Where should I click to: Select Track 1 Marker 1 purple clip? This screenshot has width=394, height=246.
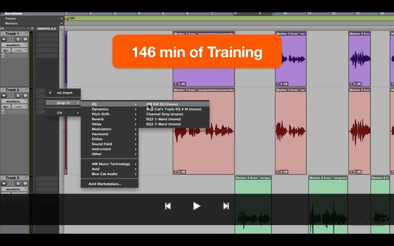204,59
